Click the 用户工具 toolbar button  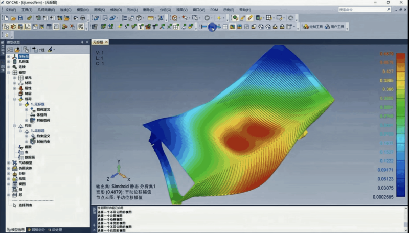[336, 27]
